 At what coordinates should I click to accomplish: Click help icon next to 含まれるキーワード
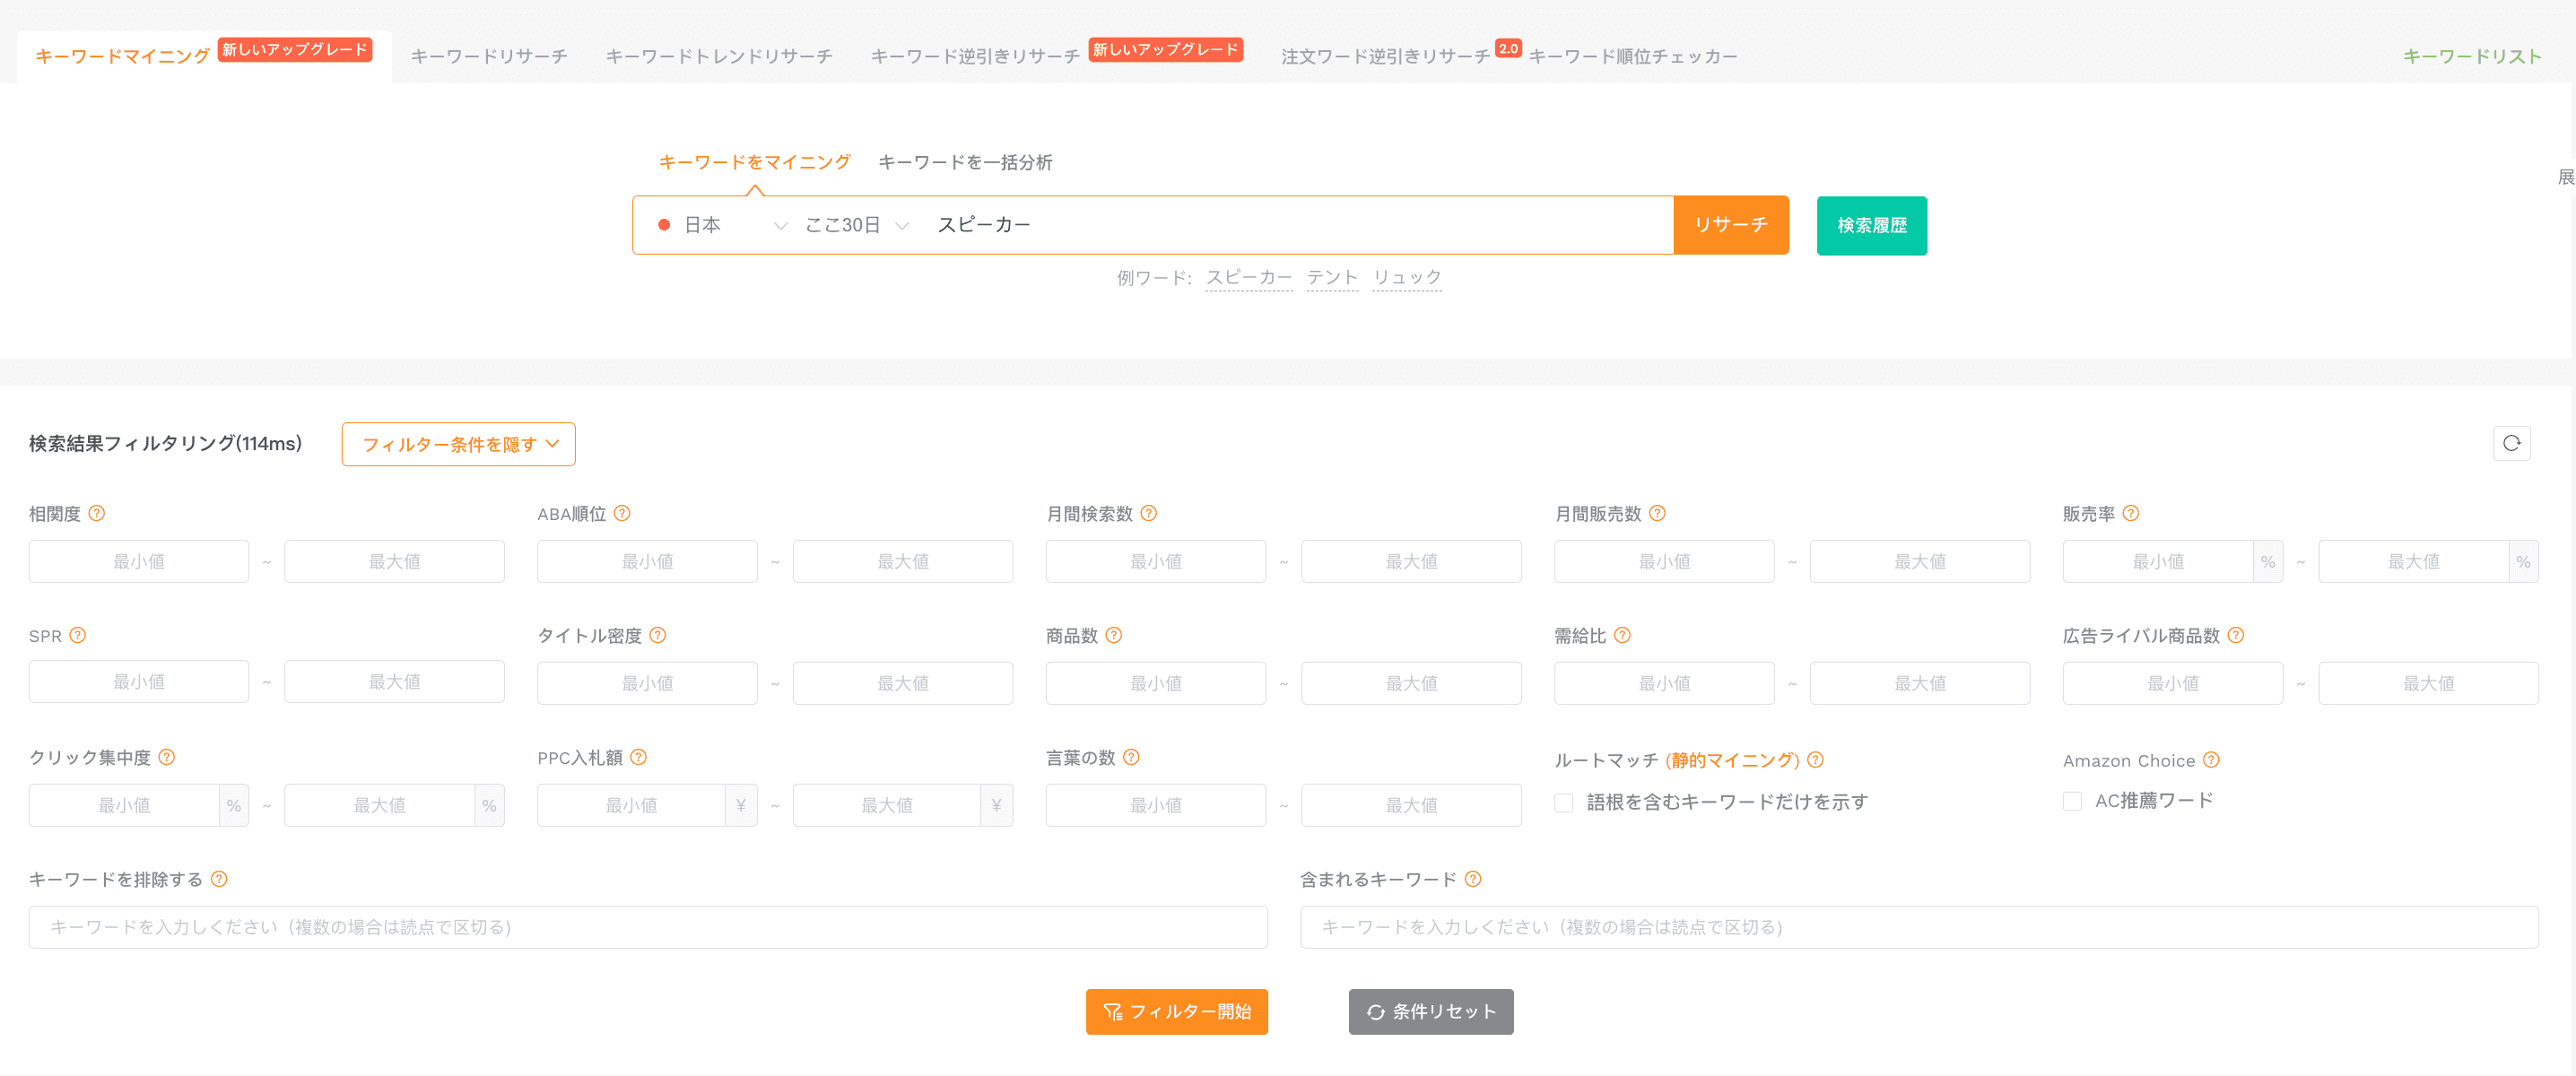1473,879
